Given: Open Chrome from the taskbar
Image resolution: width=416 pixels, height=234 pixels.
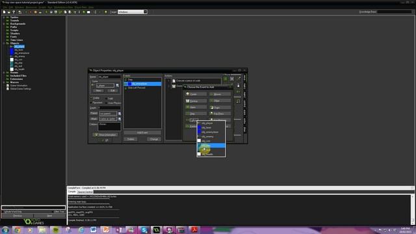Looking at the screenshot, I should pos(18,229).
